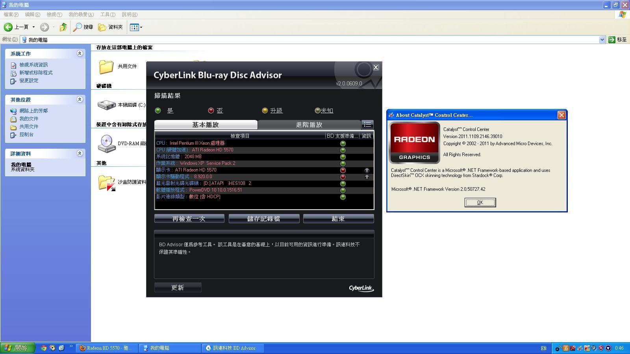
Task: Toggle the 資料夾 folders pane
Action: point(111,27)
